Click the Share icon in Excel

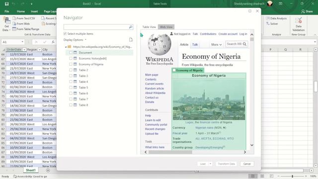[x=303, y=11]
